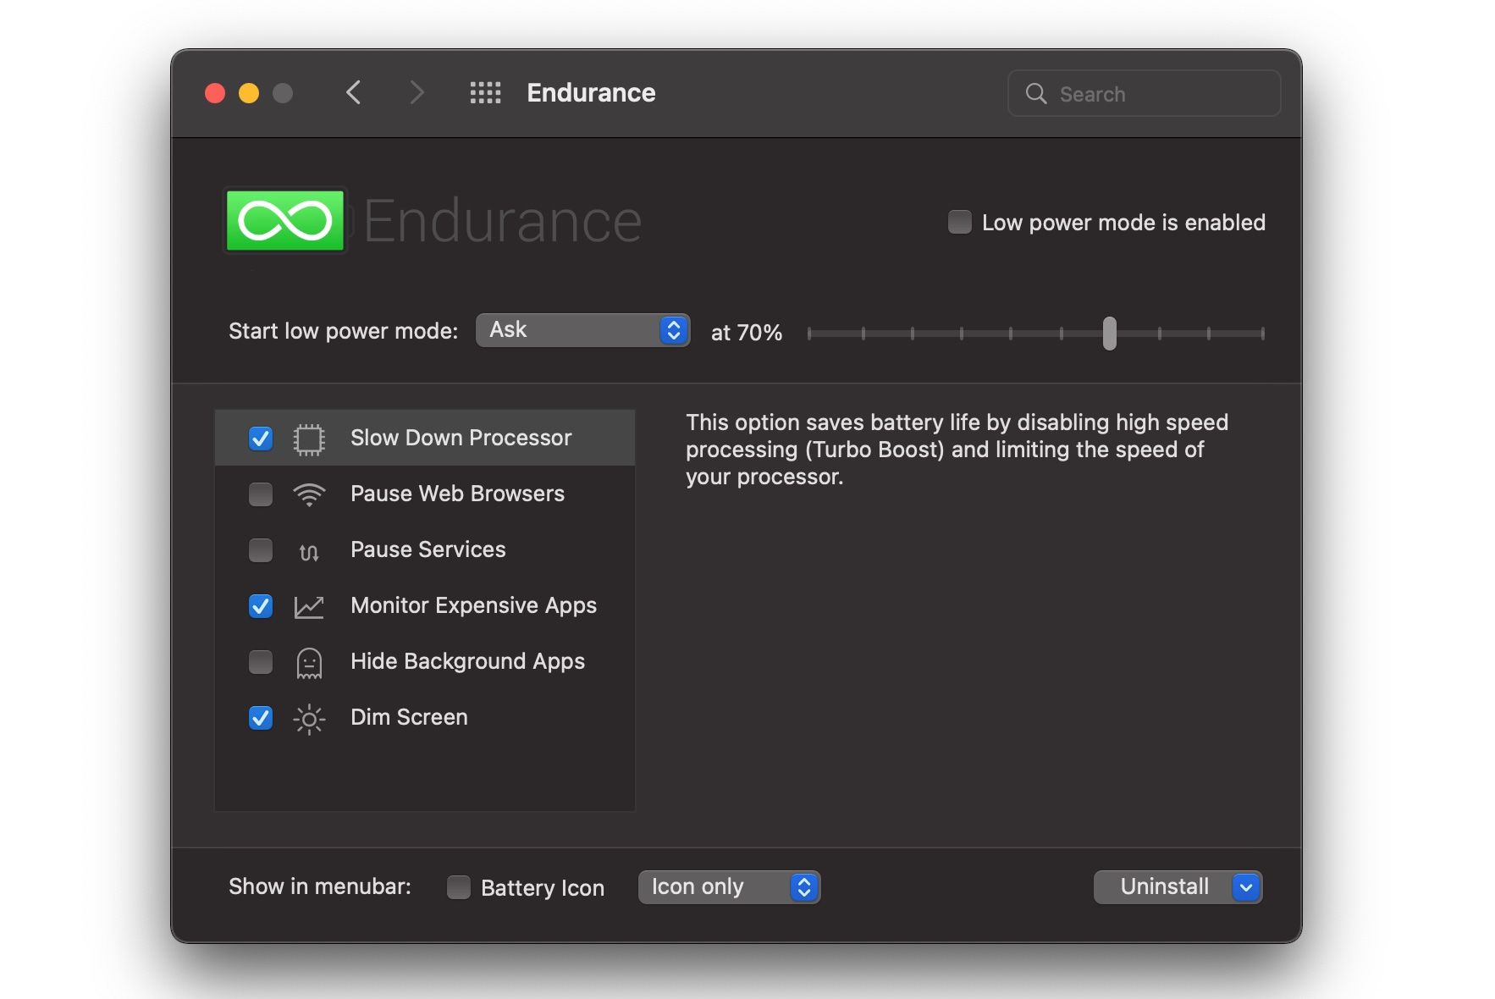Click the sun icon next to Dim Screen
Image resolution: width=1495 pixels, height=999 pixels.
310,718
